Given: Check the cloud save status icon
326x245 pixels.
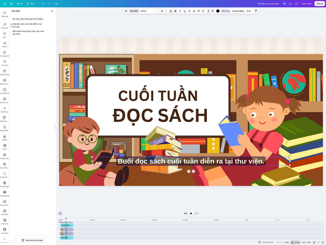Looking at the screenshot, I should click(56, 4).
